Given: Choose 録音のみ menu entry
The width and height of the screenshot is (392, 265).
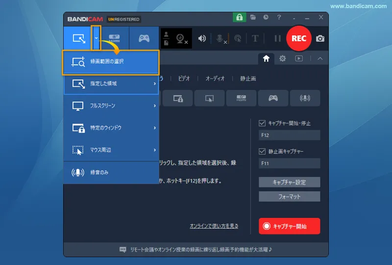Looking at the screenshot, I should pyautogui.click(x=111, y=172).
